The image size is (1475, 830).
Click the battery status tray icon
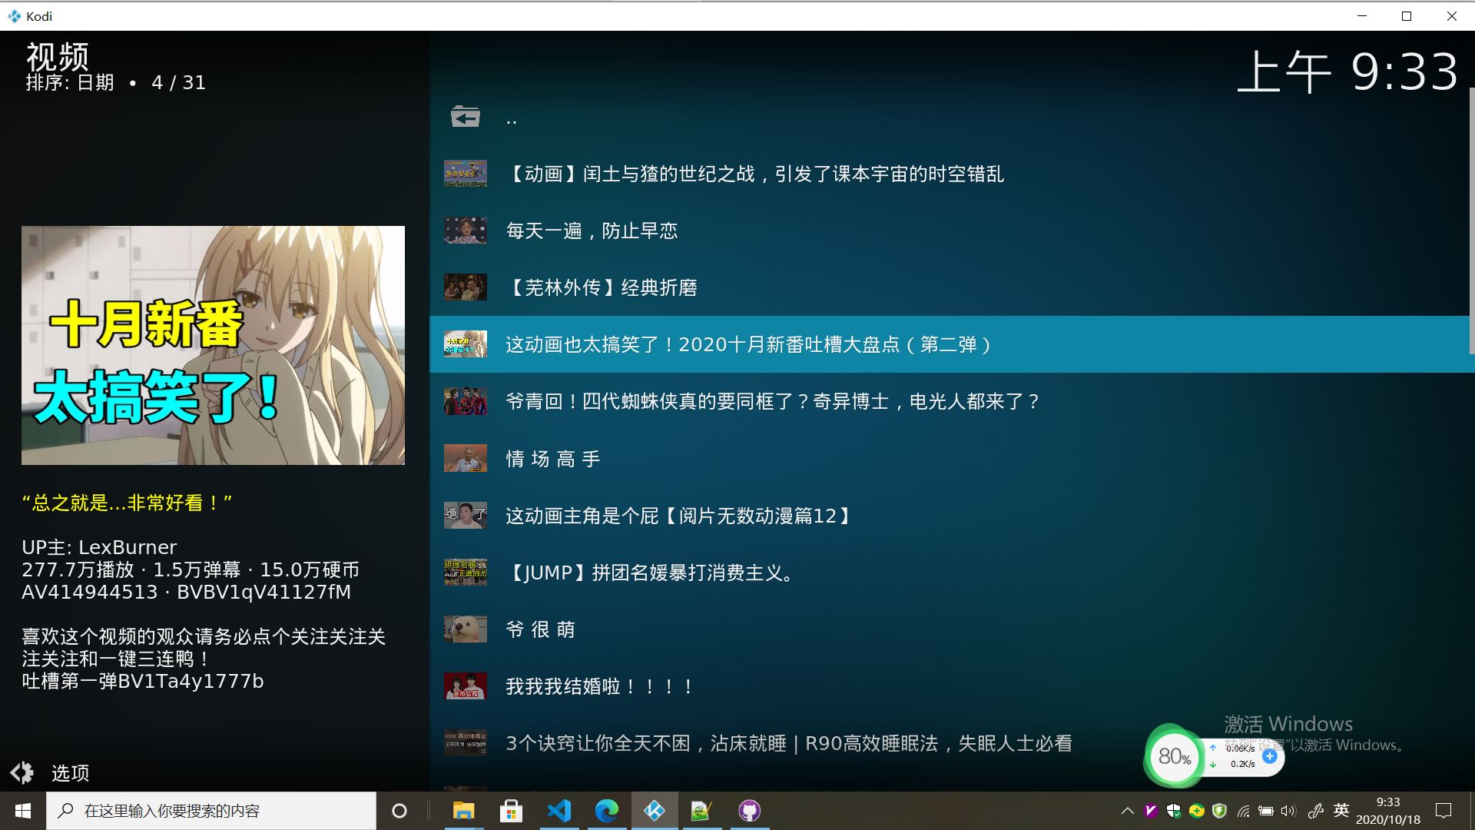[1266, 811]
